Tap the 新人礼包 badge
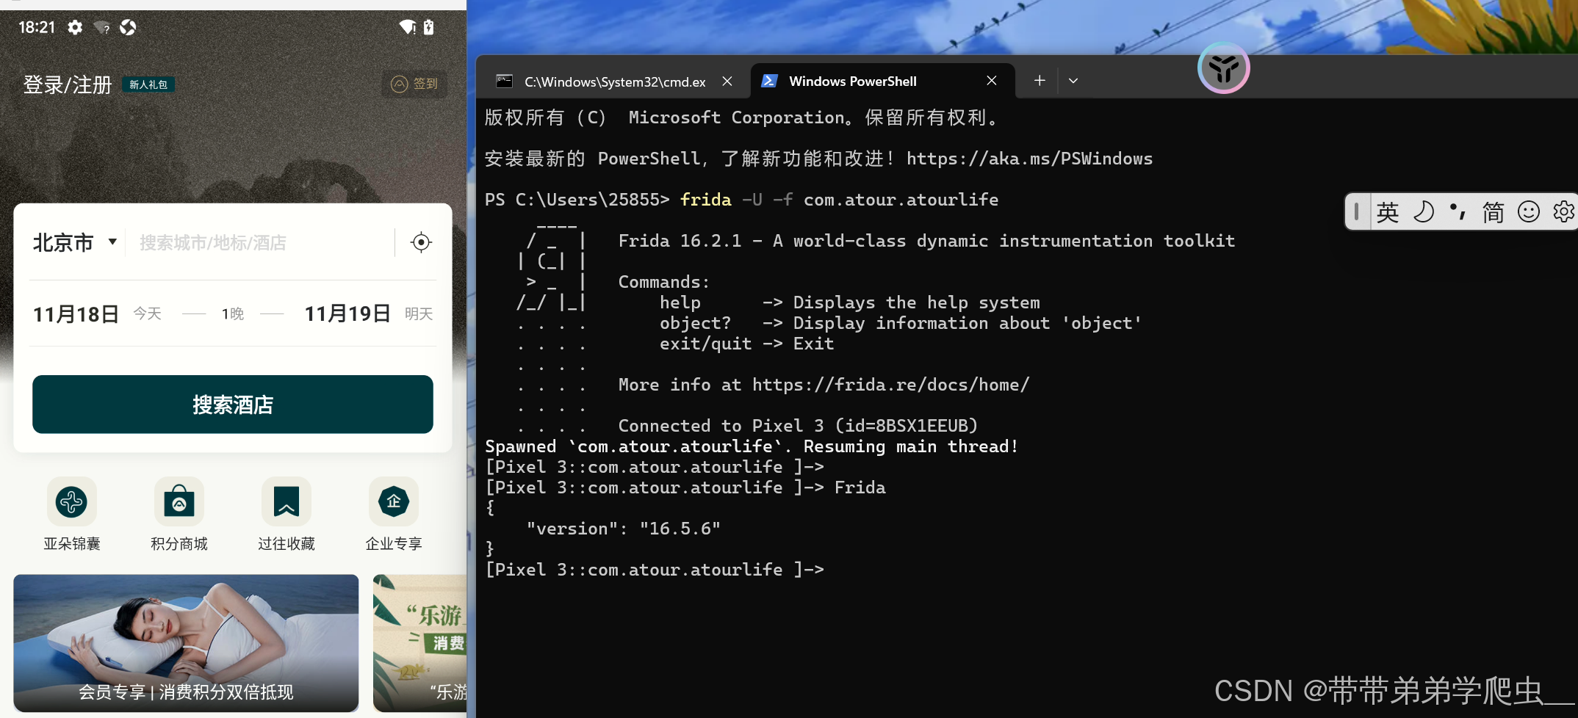 pyautogui.click(x=148, y=84)
